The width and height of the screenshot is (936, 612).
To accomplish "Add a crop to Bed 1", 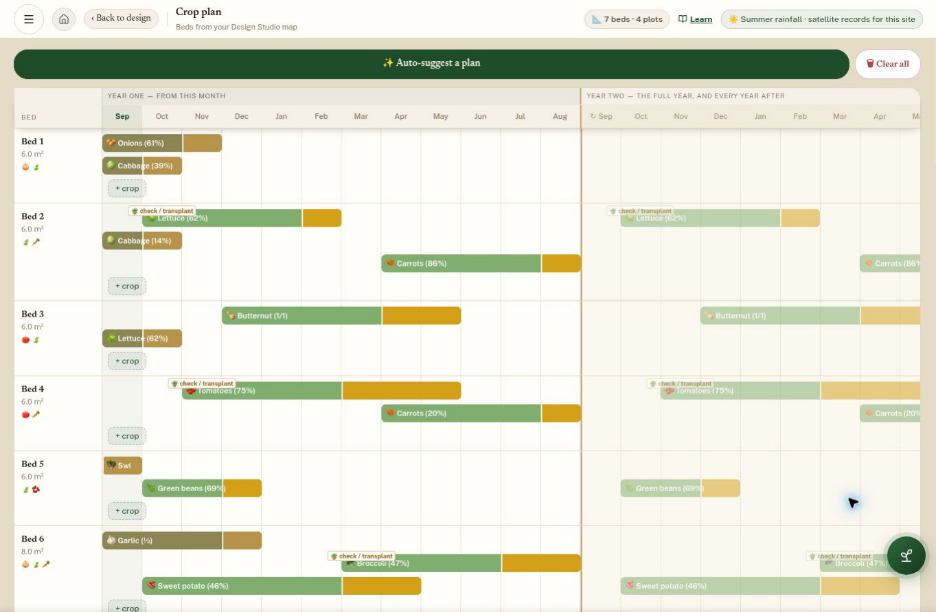I will click(x=127, y=188).
